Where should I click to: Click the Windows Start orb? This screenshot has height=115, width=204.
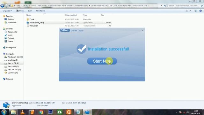click(x=4, y=112)
